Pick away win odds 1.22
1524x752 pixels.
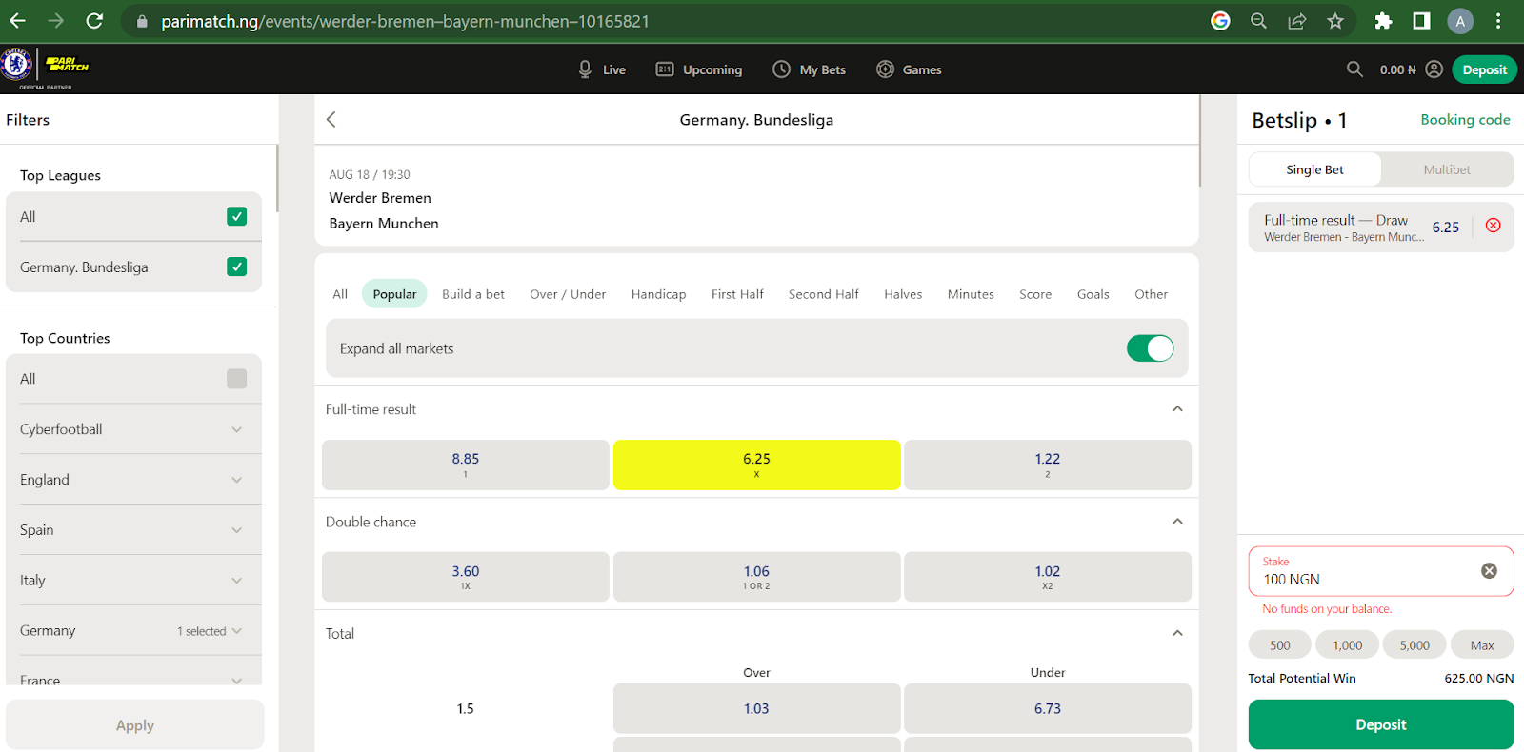tap(1048, 465)
